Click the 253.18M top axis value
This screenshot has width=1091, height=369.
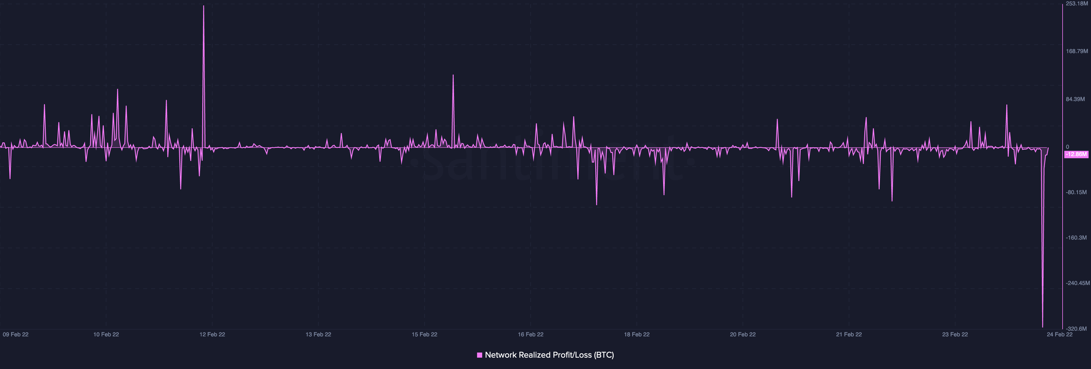1077,3
